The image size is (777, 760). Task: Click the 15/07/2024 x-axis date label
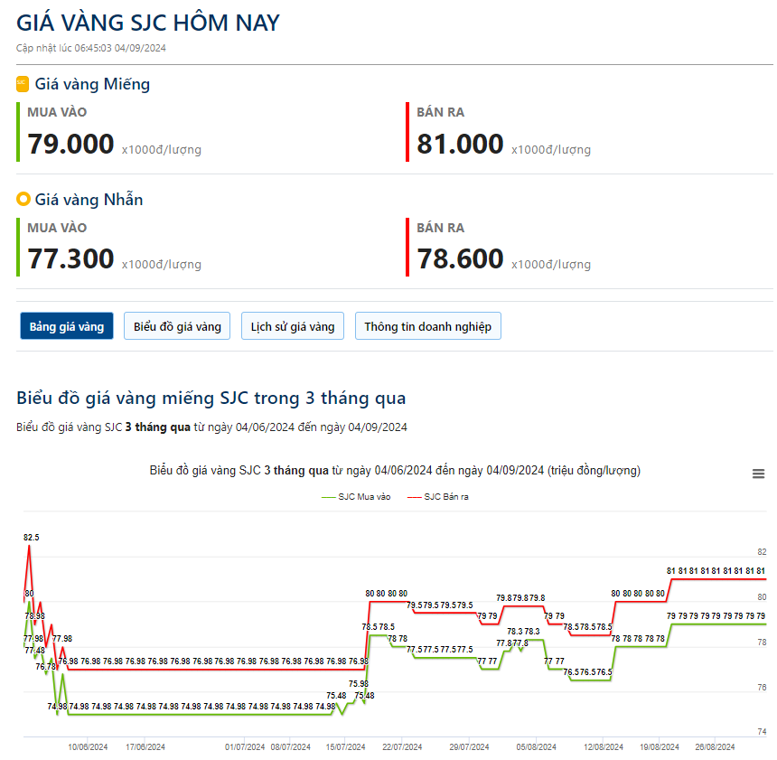tap(345, 746)
